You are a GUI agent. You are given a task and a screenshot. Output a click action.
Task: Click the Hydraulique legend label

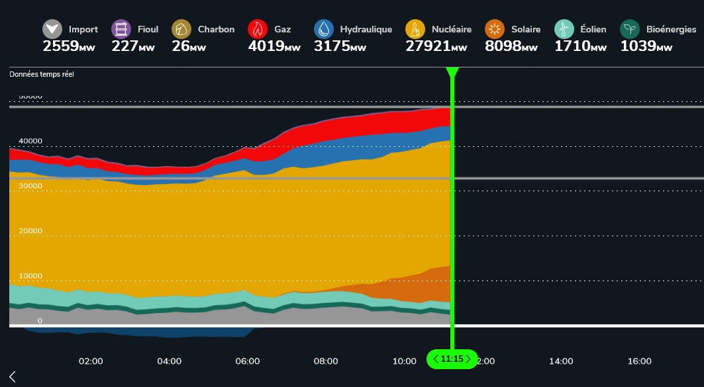366,29
